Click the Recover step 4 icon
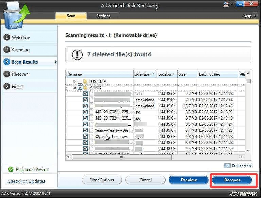261x198 pixels. point(6,74)
